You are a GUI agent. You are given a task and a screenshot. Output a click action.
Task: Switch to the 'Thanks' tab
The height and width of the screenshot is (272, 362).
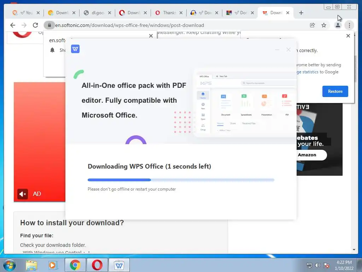168,13
